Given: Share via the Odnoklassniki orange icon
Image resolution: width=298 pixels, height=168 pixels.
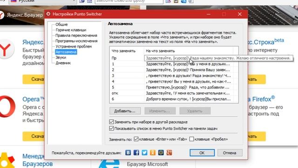Looking at the screenshot, I should tap(153, 153).
